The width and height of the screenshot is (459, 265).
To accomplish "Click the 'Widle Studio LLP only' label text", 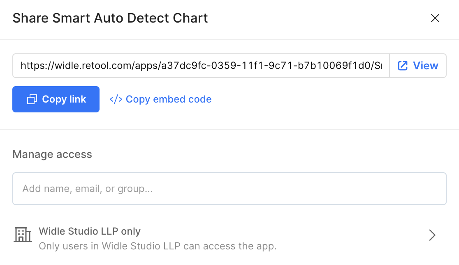I will coord(90,231).
